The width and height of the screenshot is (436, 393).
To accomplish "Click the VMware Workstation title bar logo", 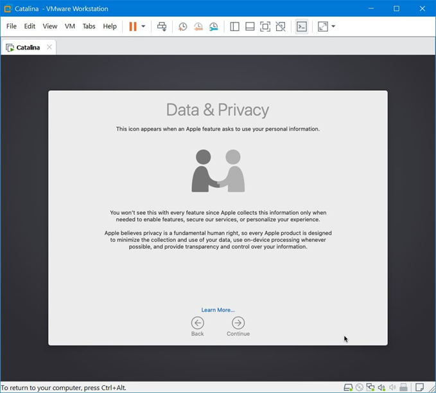I will click(x=8, y=8).
